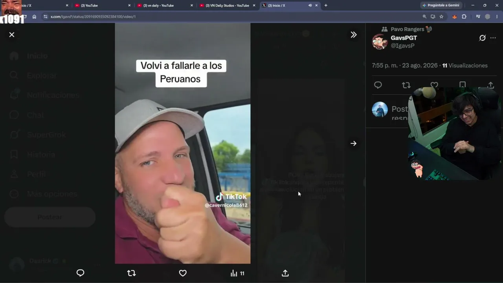Close the media viewer with the X
This screenshot has width=503, height=283.
[x=12, y=35]
